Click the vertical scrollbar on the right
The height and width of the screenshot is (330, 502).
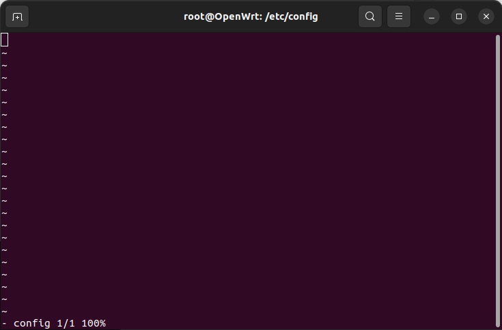pyautogui.click(x=497, y=180)
